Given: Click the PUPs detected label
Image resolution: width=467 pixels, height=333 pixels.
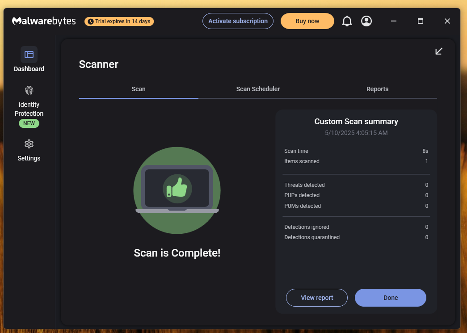Looking at the screenshot, I should point(302,195).
